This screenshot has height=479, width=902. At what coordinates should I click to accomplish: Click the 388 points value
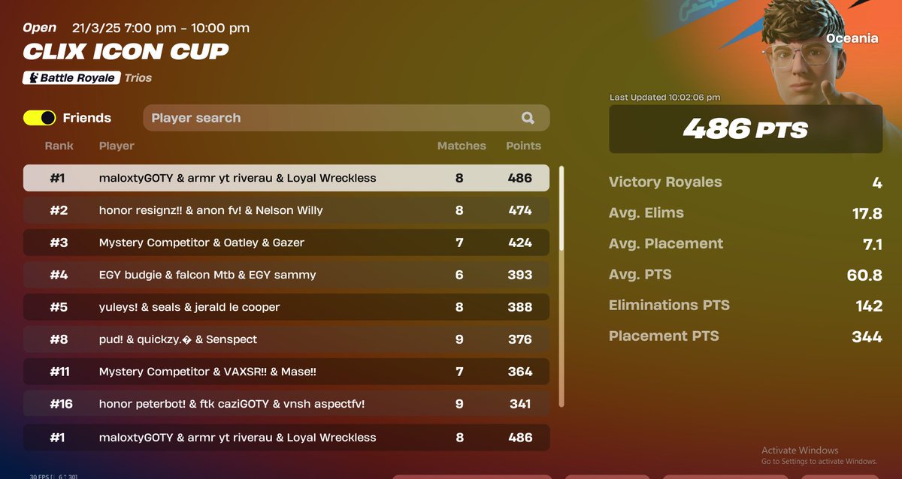click(x=520, y=307)
